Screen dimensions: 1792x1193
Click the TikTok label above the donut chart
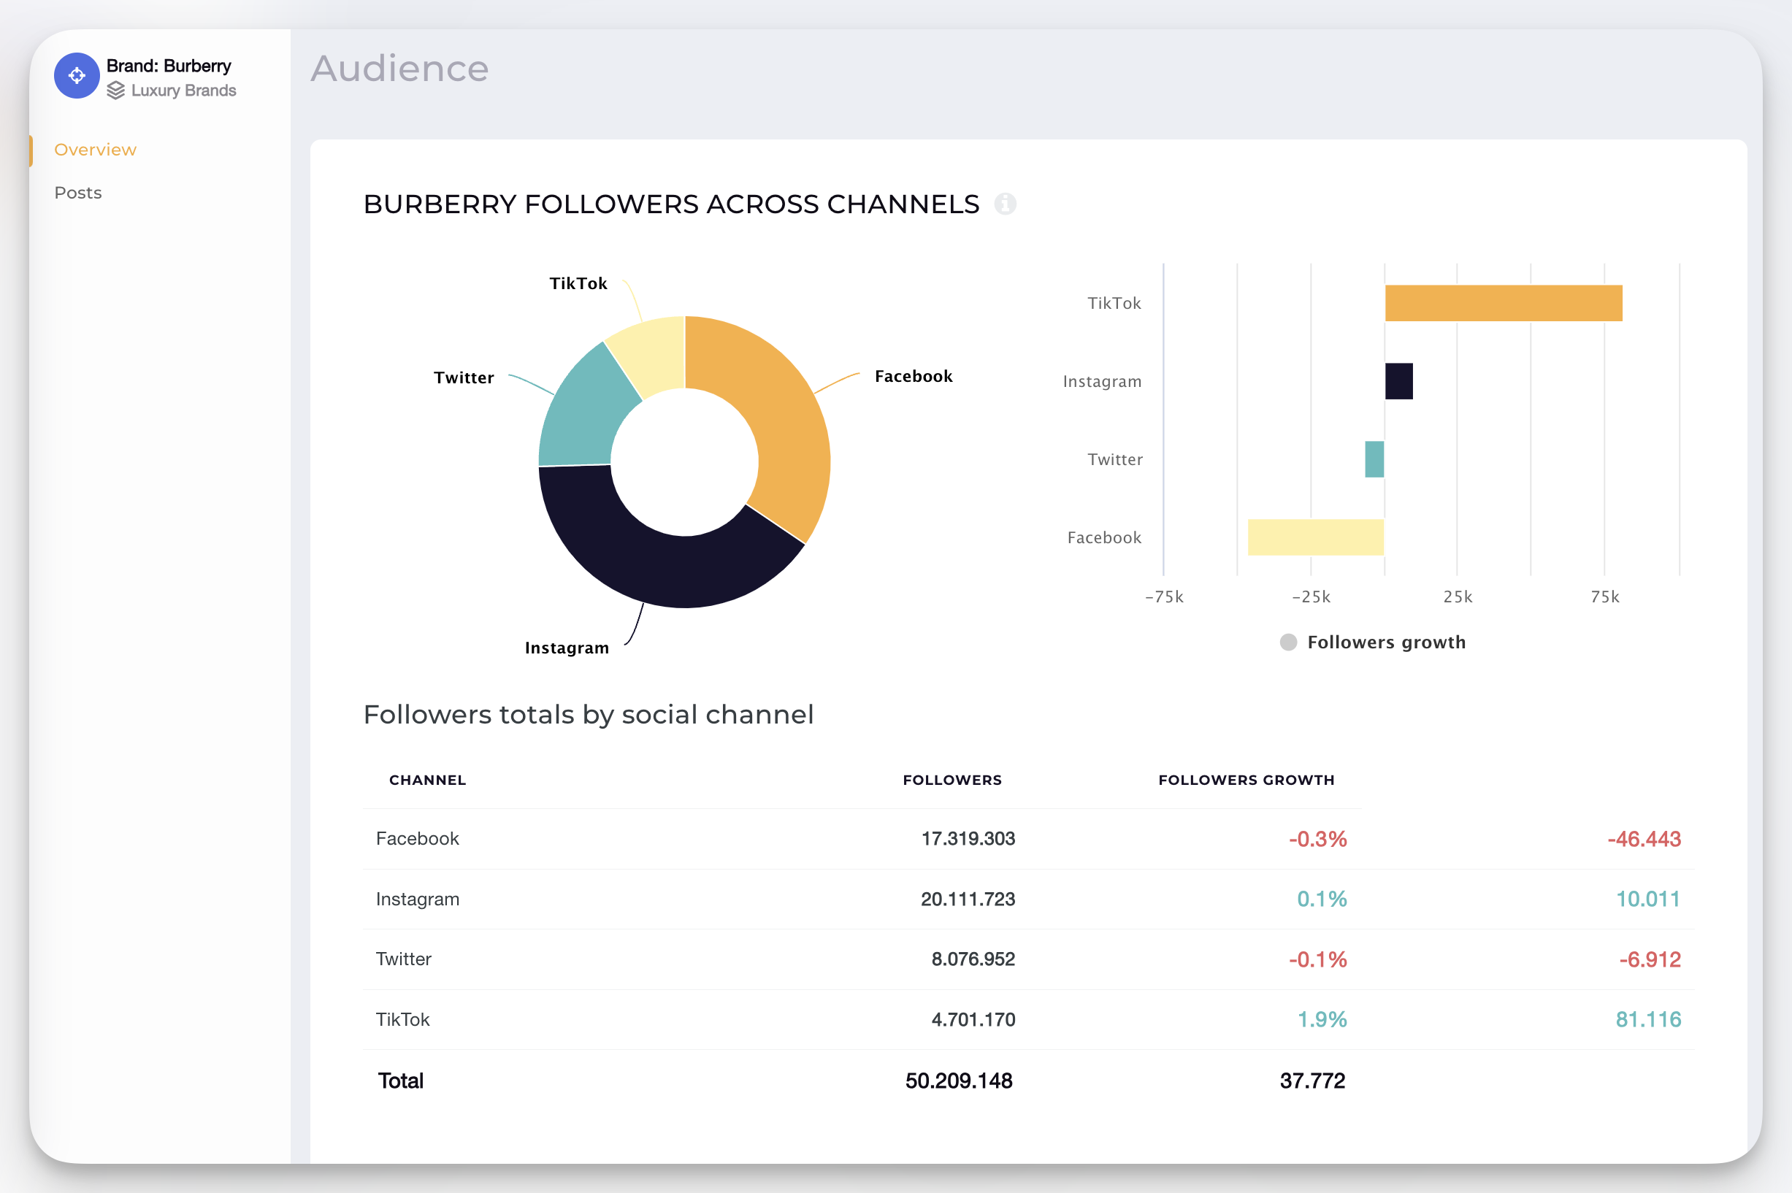pos(578,283)
